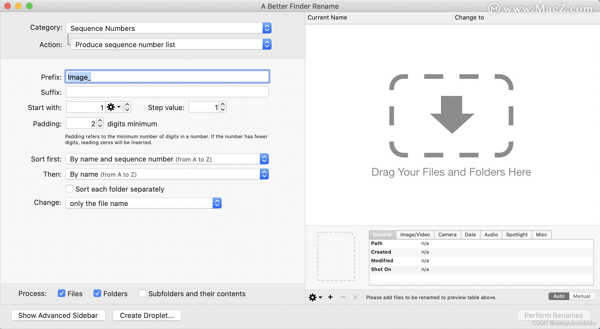This screenshot has width=600, height=329.
Task: Click the Shot On metadata row
Action: tap(481, 269)
